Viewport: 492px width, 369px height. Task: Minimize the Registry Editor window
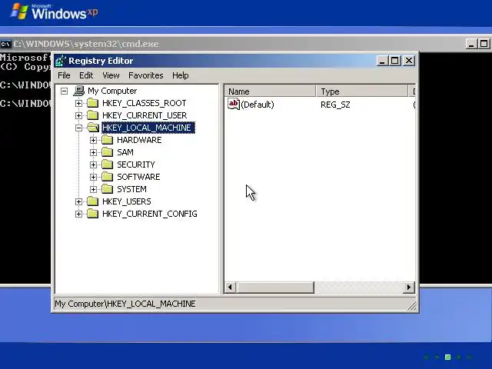pos(382,61)
